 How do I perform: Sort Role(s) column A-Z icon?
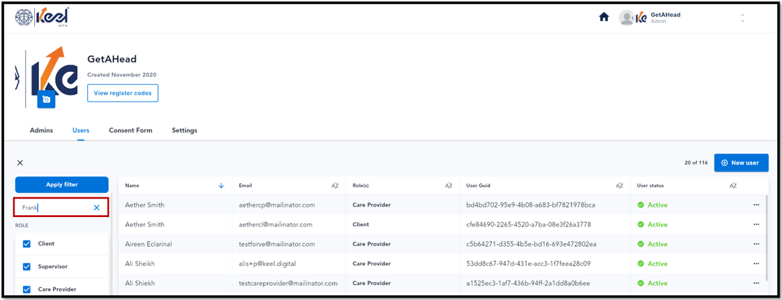449,186
